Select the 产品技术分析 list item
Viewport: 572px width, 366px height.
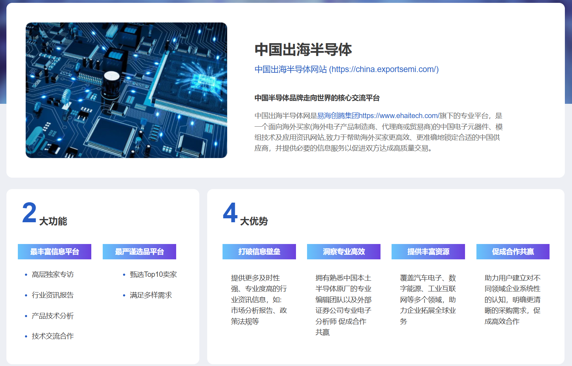click(52, 316)
